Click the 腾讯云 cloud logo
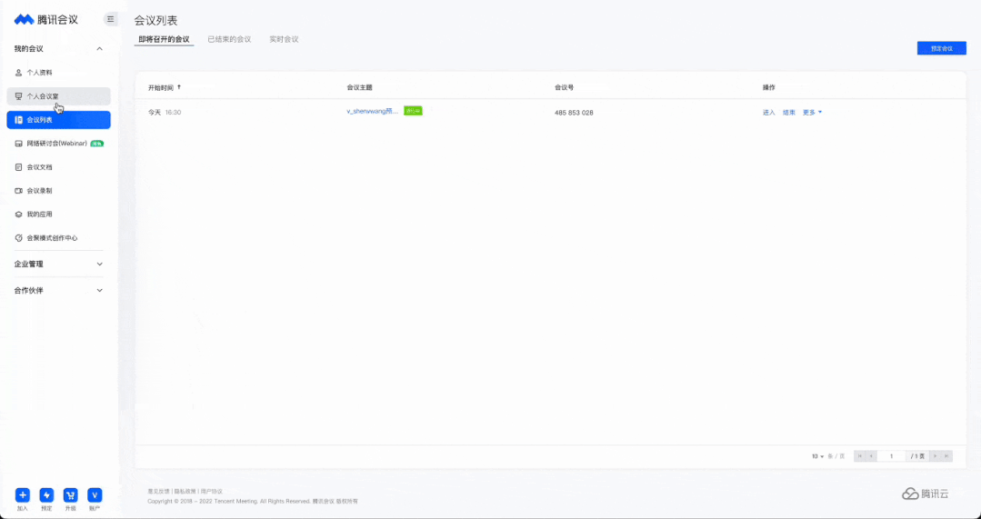This screenshot has height=519, width=981. click(925, 494)
